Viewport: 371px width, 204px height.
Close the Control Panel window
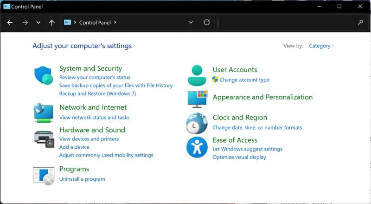click(360, 7)
